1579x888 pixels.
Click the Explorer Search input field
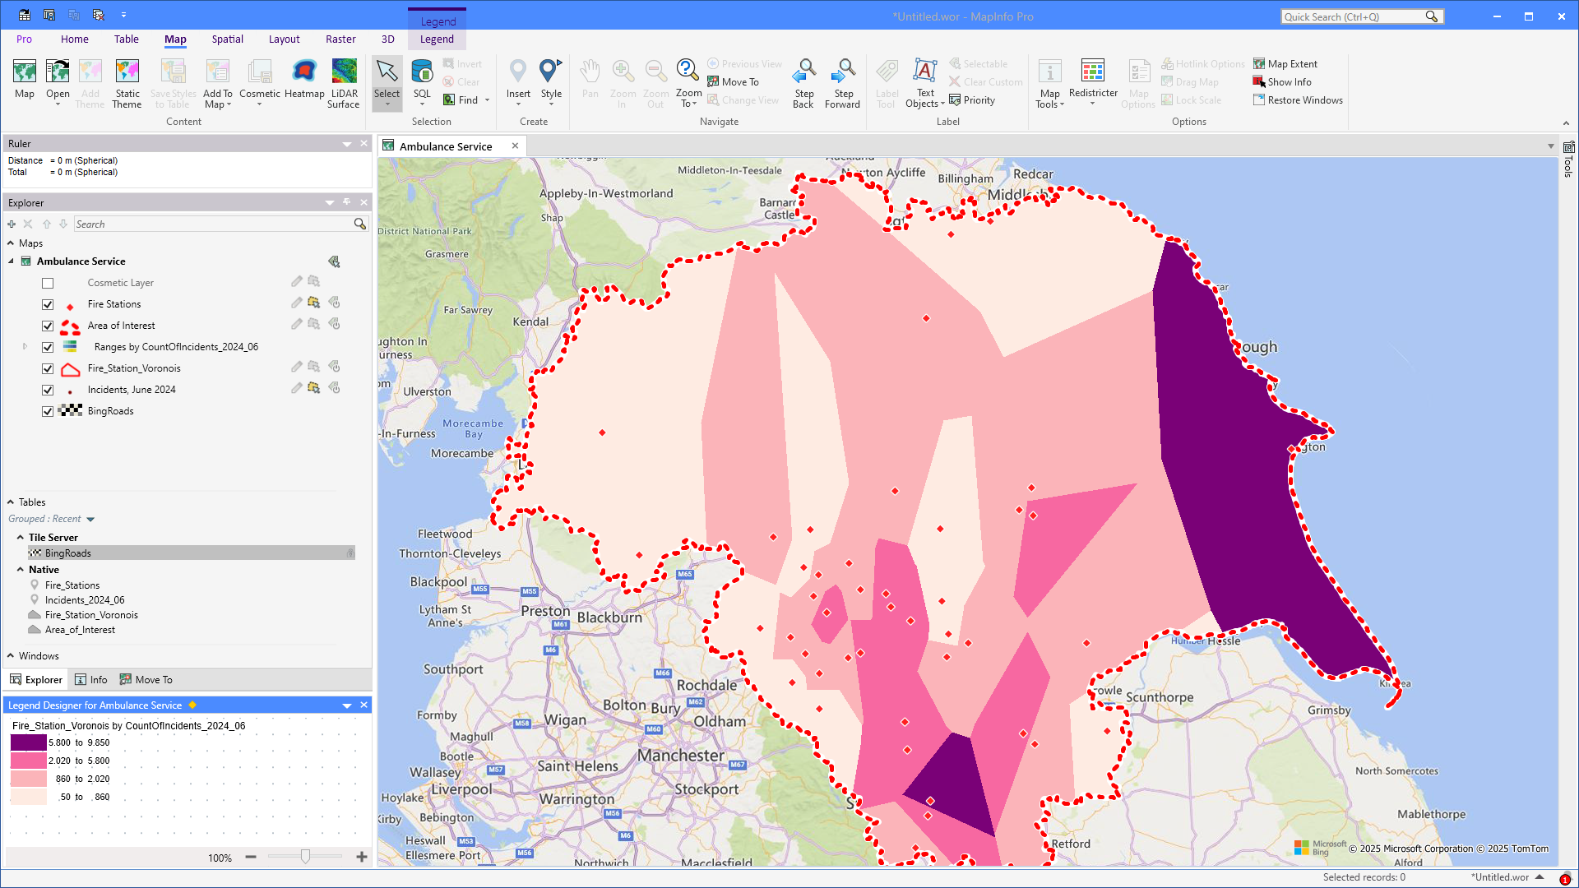click(212, 224)
